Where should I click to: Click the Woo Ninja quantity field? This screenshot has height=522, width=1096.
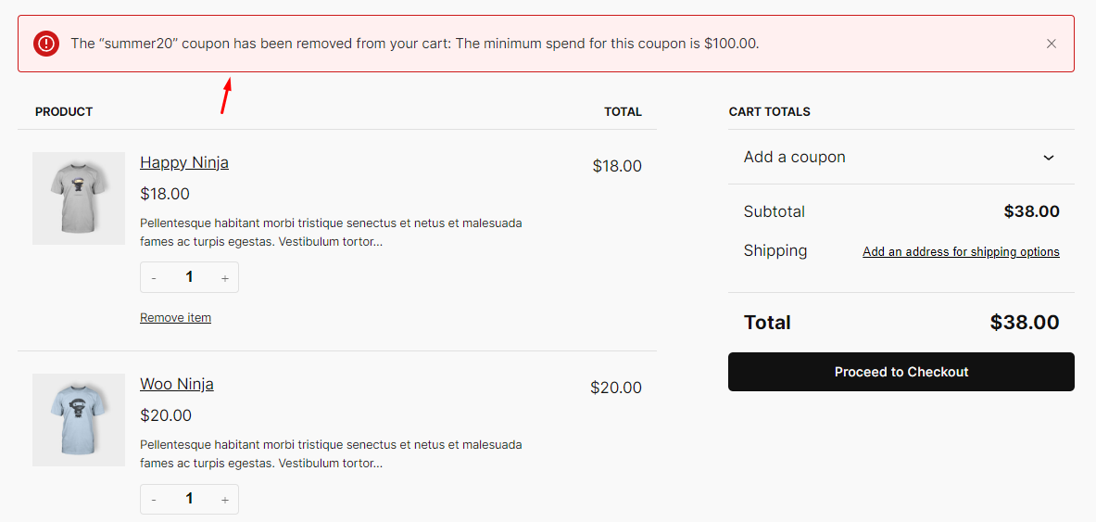pyautogui.click(x=189, y=500)
